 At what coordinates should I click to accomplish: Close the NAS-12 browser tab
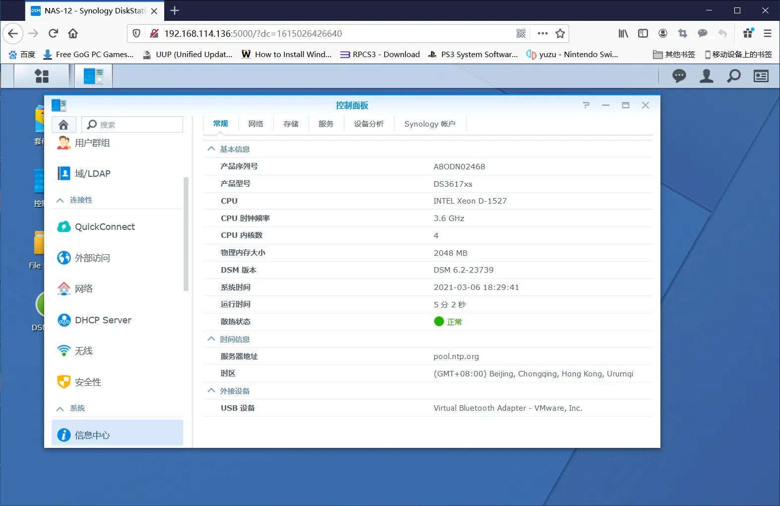pos(154,11)
